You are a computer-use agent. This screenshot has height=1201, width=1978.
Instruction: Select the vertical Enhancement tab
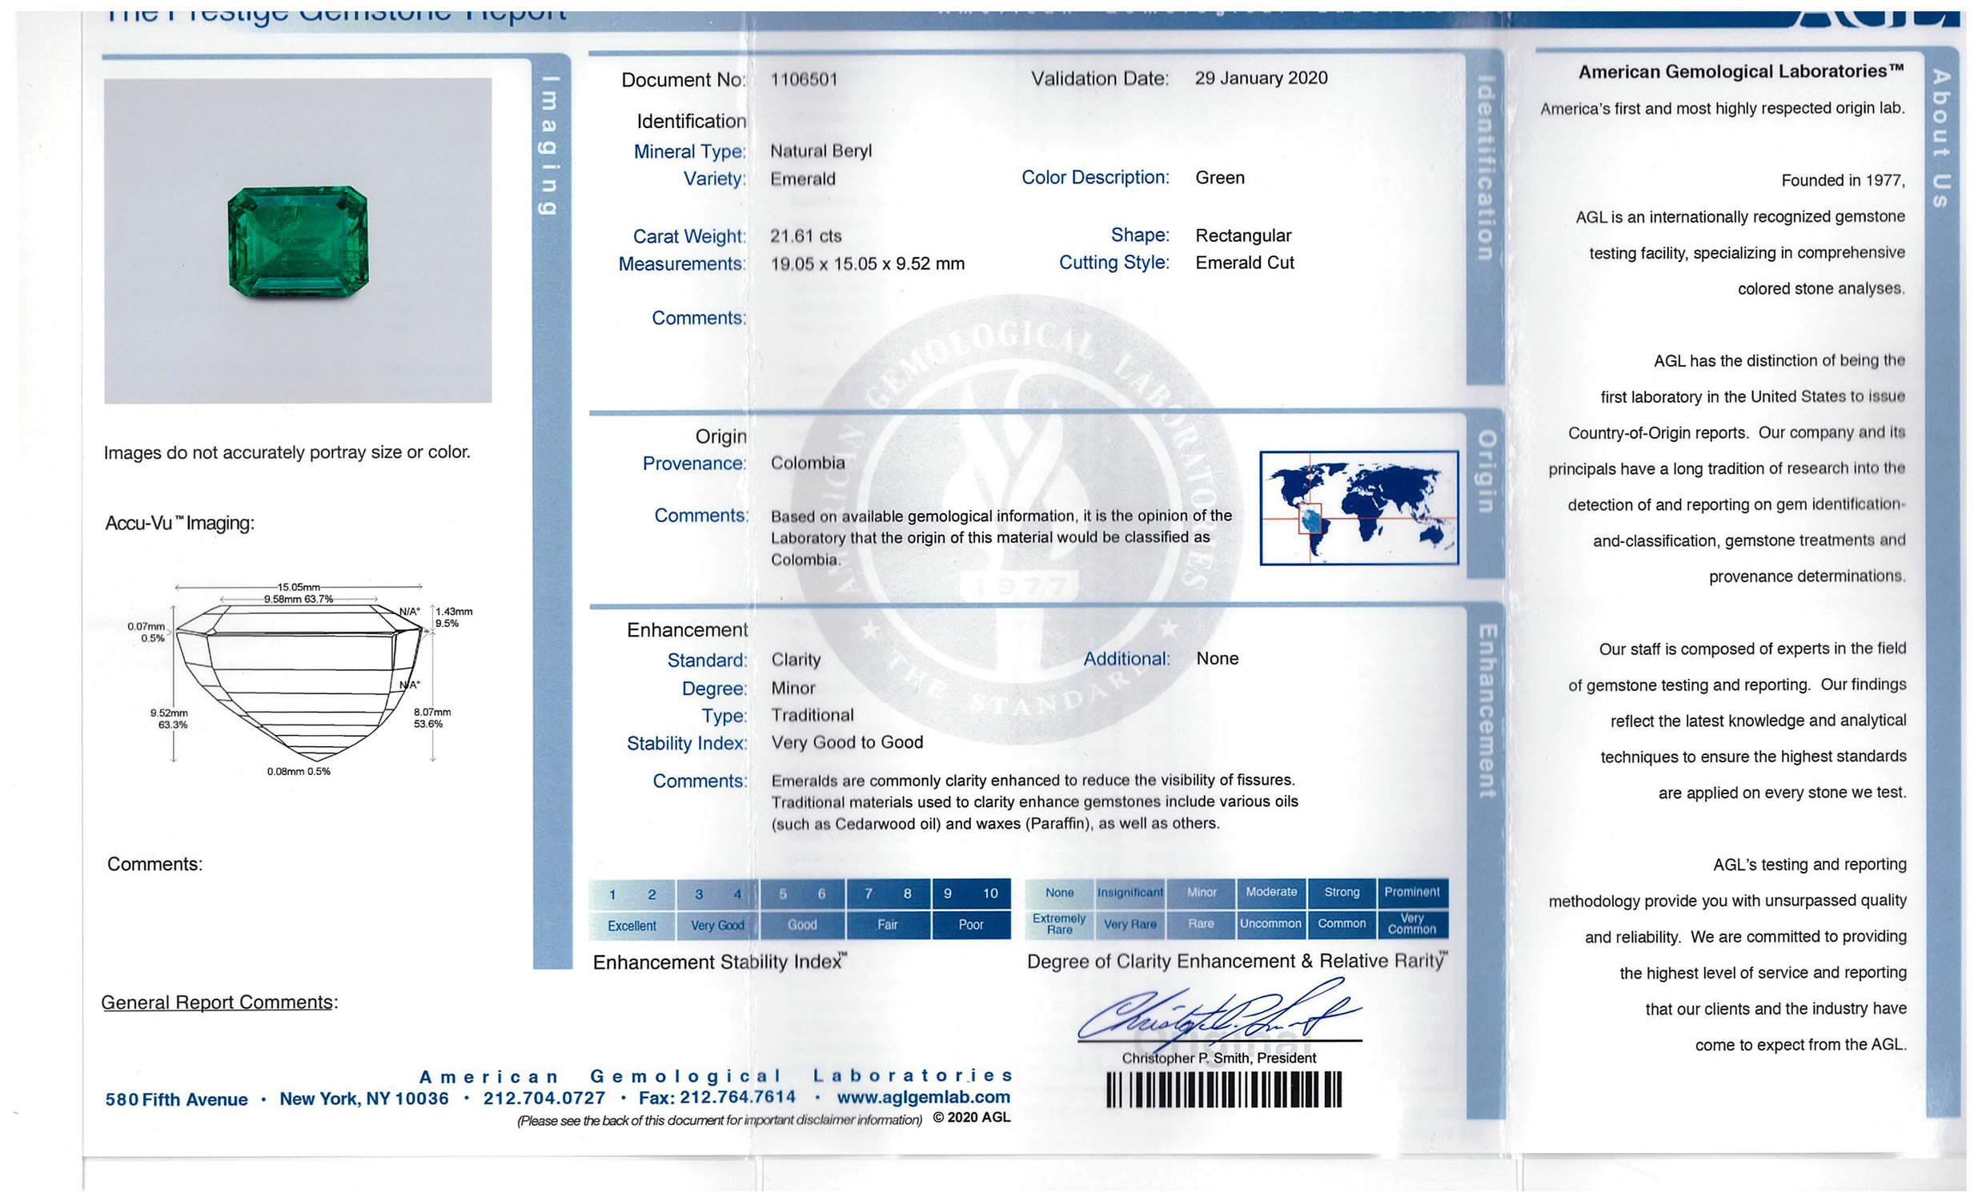click(1486, 710)
